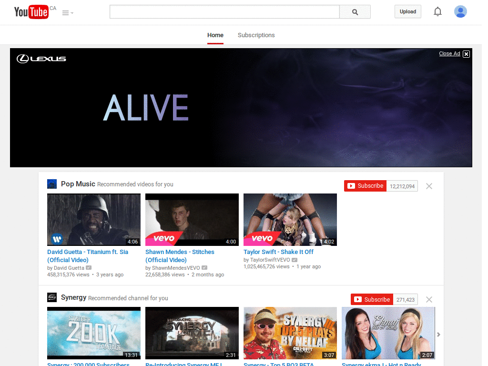Click Synergy subscriber count 271,423
The width and height of the screenshot is (488, 366).
tap(406, 300)
